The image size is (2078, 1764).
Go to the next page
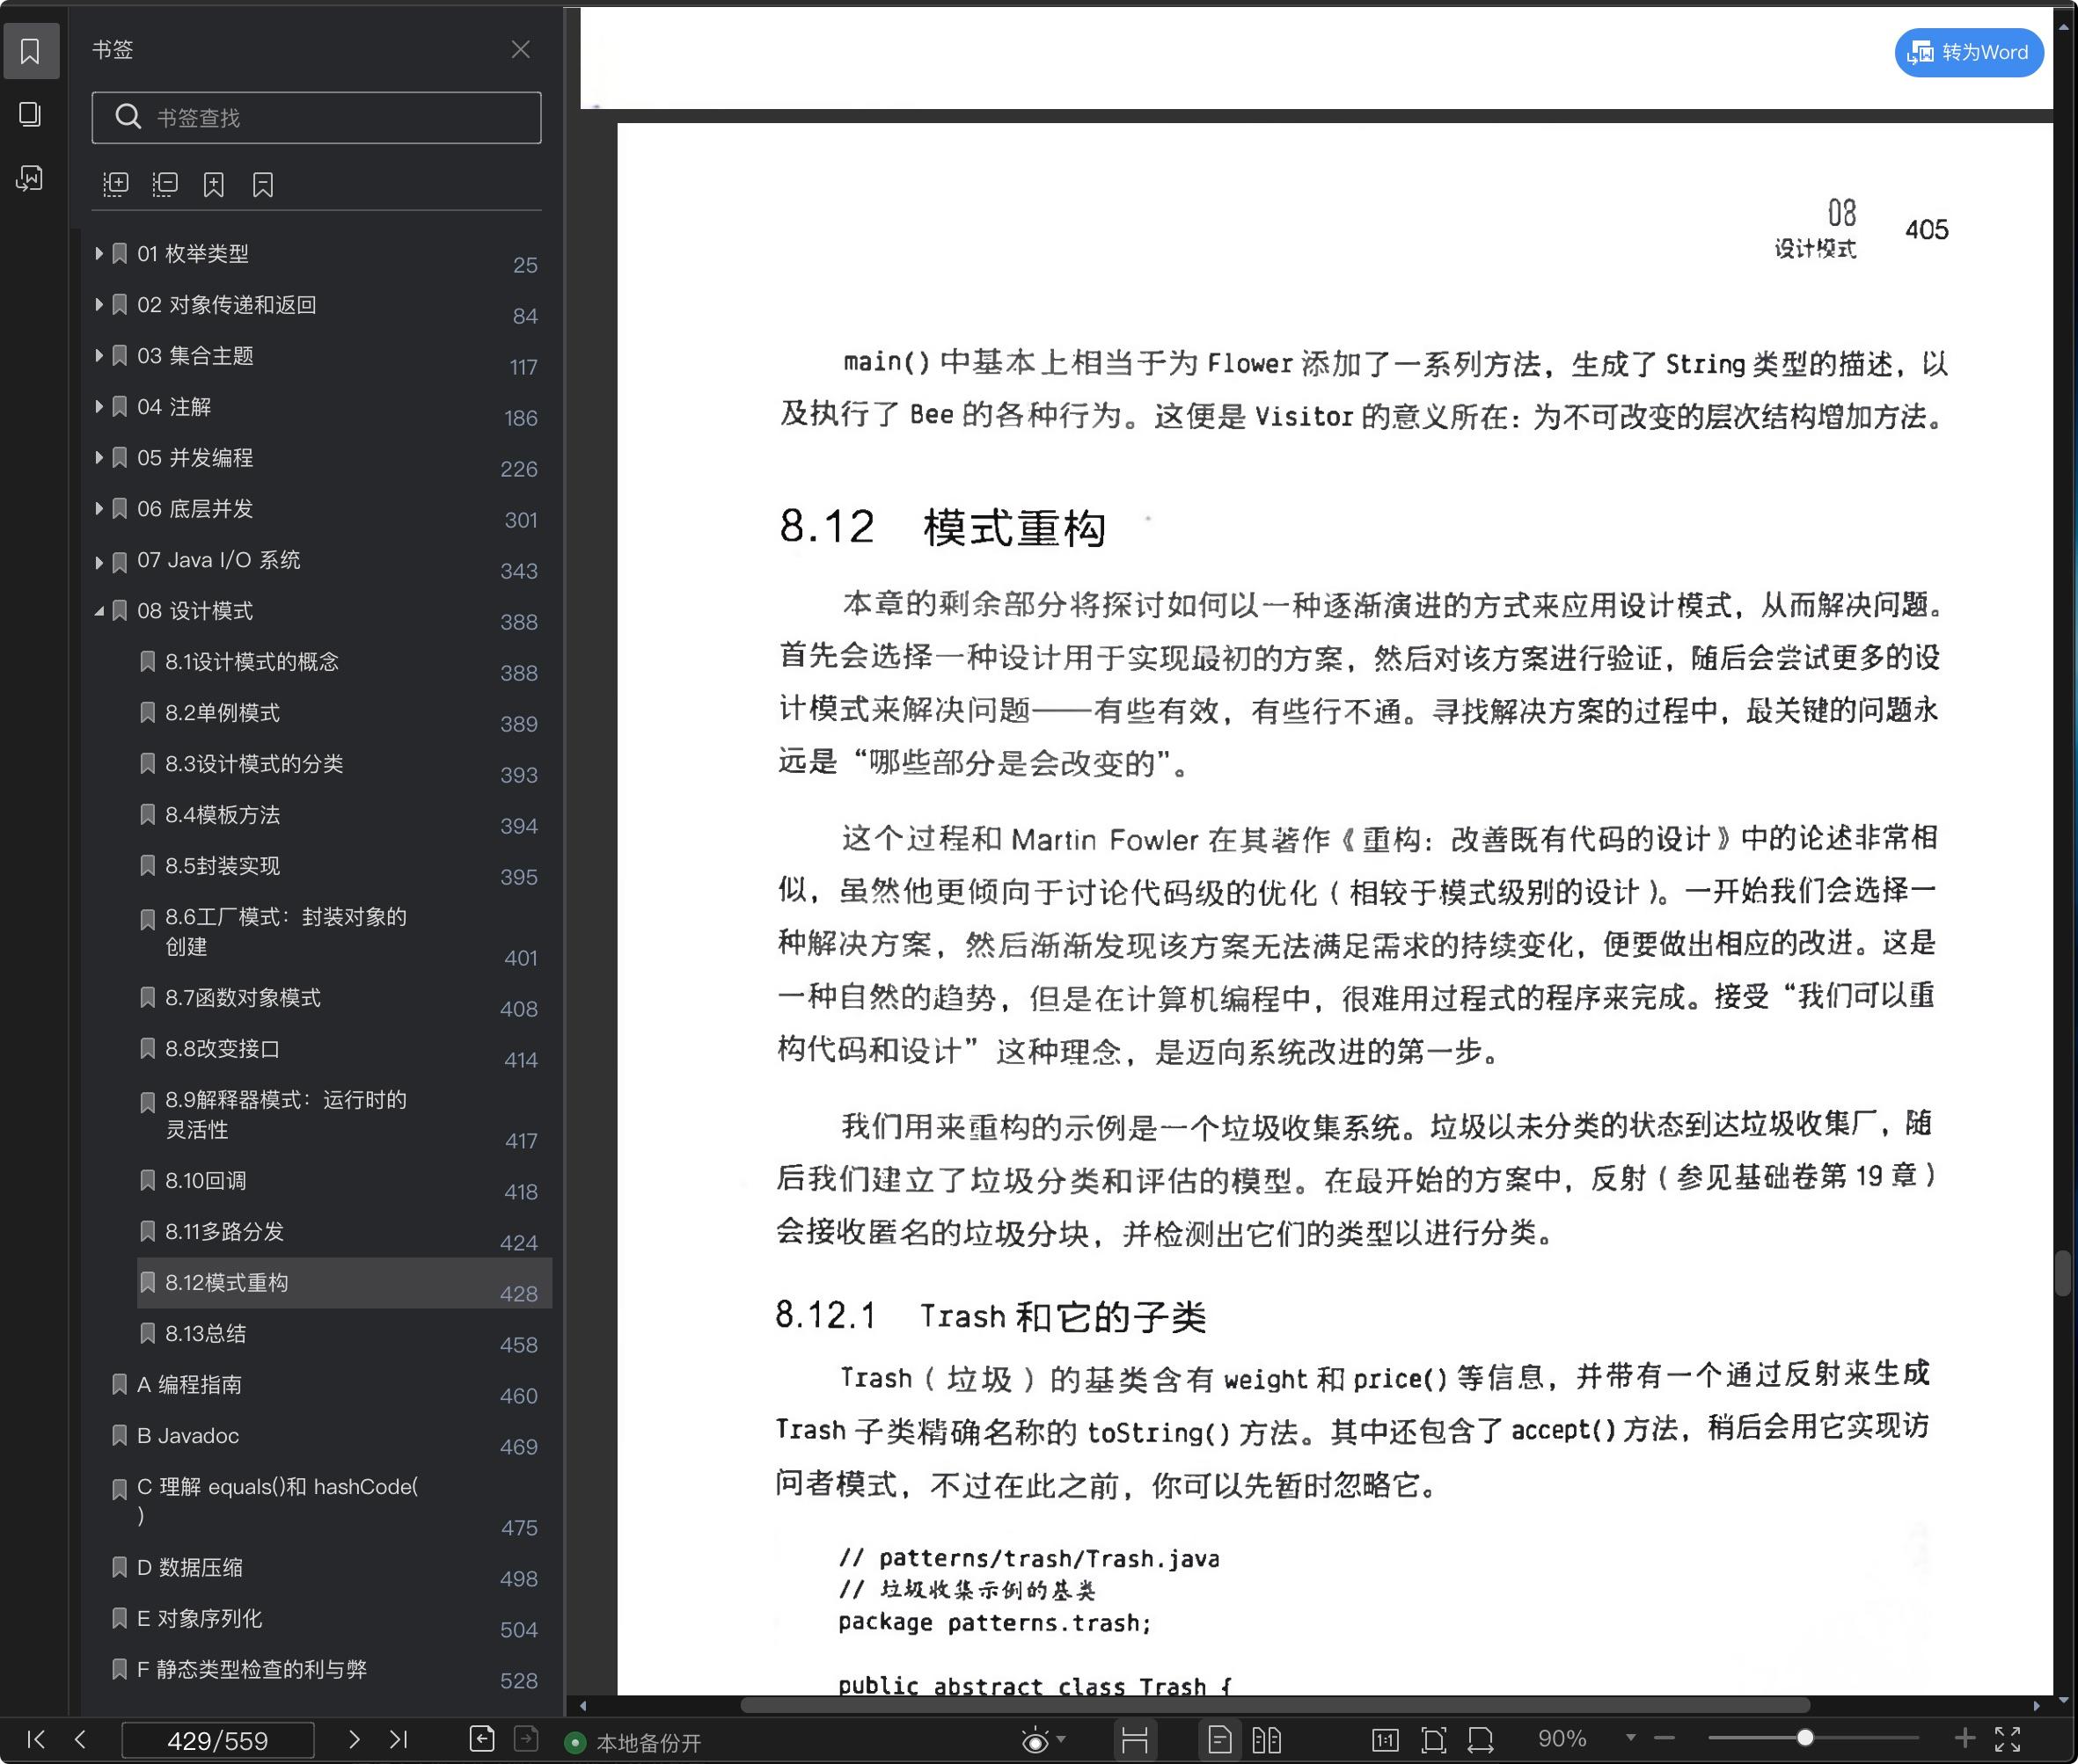(x=353, y=1739)
